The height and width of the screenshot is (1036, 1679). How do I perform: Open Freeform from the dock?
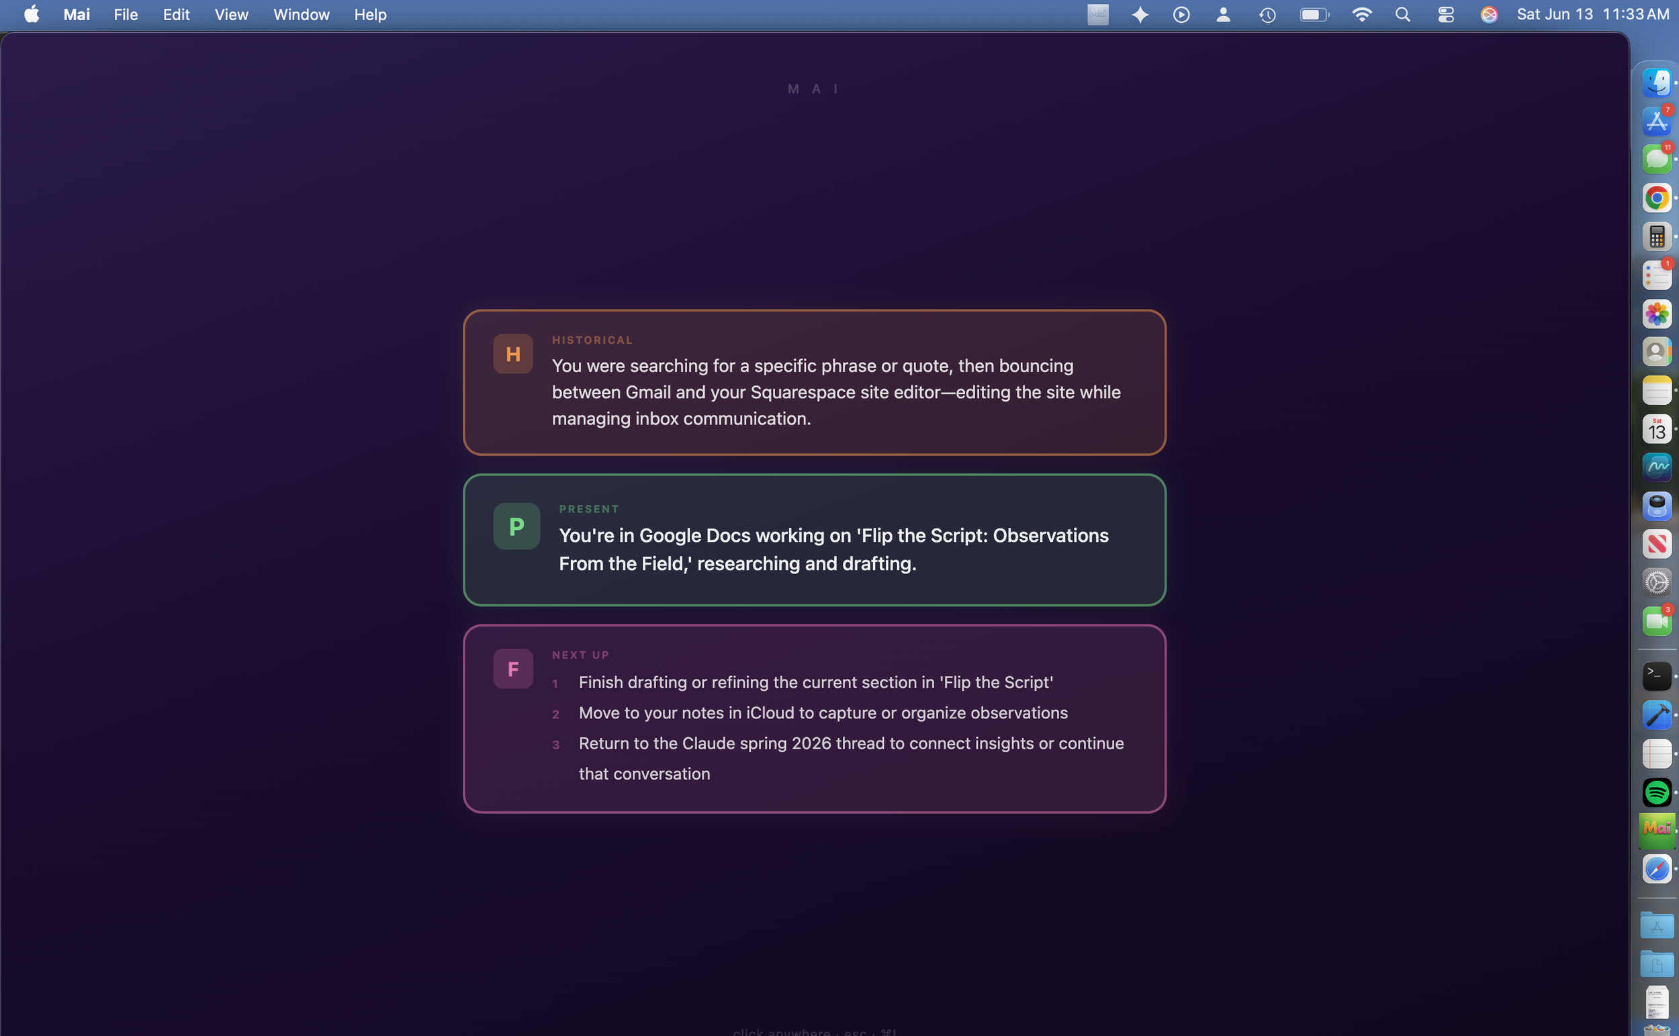[1656, 467]
